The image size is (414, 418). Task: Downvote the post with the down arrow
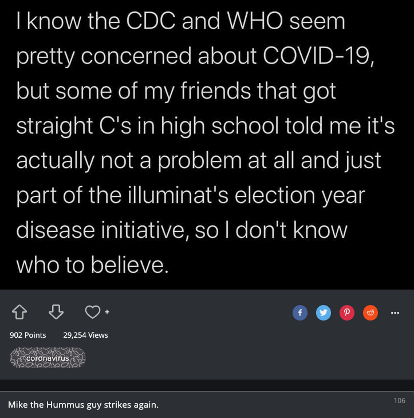pos(56,312)
